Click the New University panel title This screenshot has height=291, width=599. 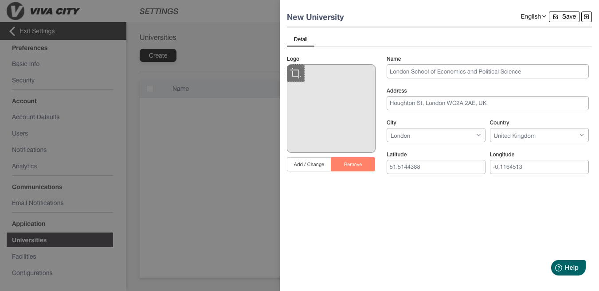pos(315,17)
